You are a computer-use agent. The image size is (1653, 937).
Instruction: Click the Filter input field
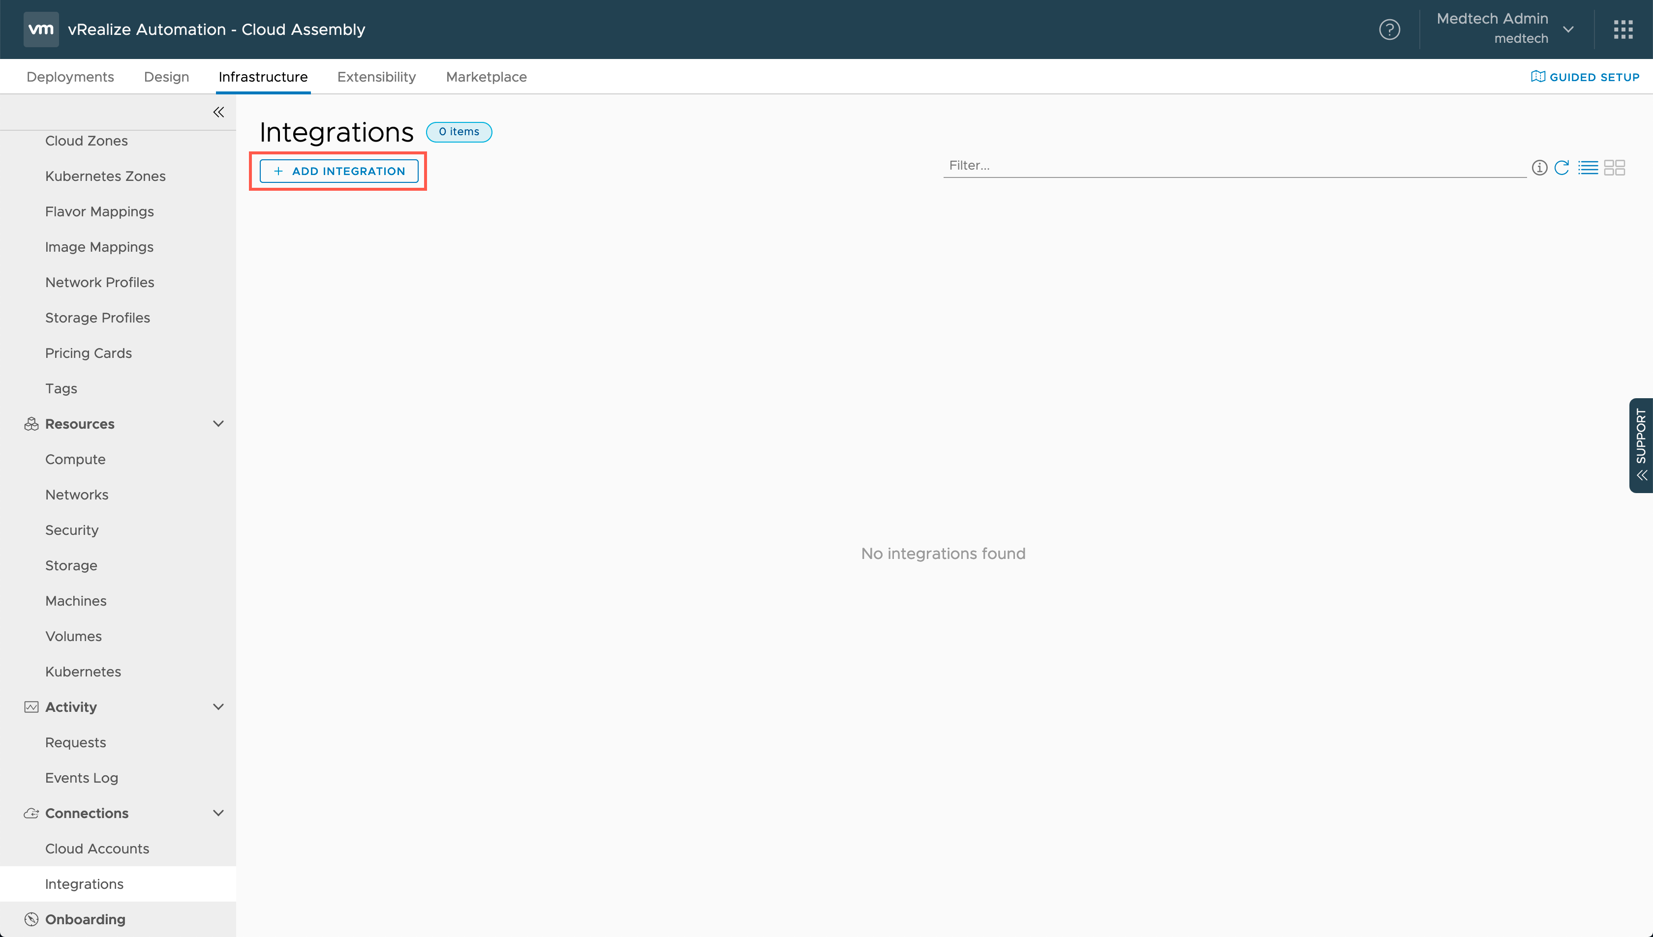[x=1233, y=166]
